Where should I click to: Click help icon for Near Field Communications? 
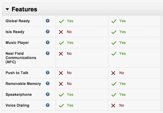(x=48, y=53)
